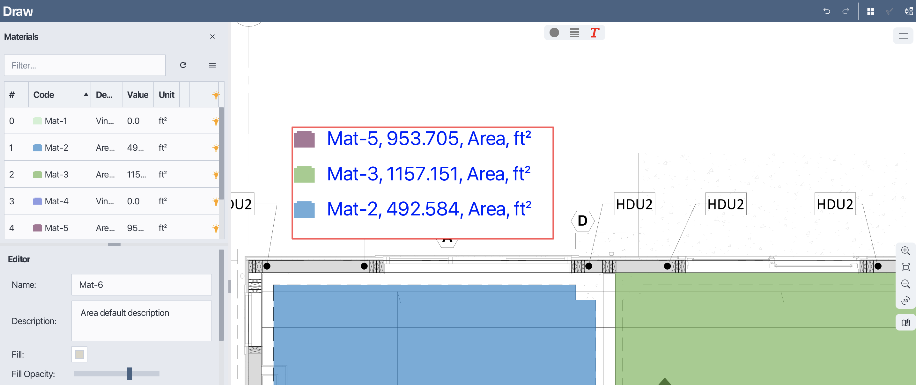916x385 pixels.
Task: Open the canvas hamburger menu on the right
Action: (903, 36)
